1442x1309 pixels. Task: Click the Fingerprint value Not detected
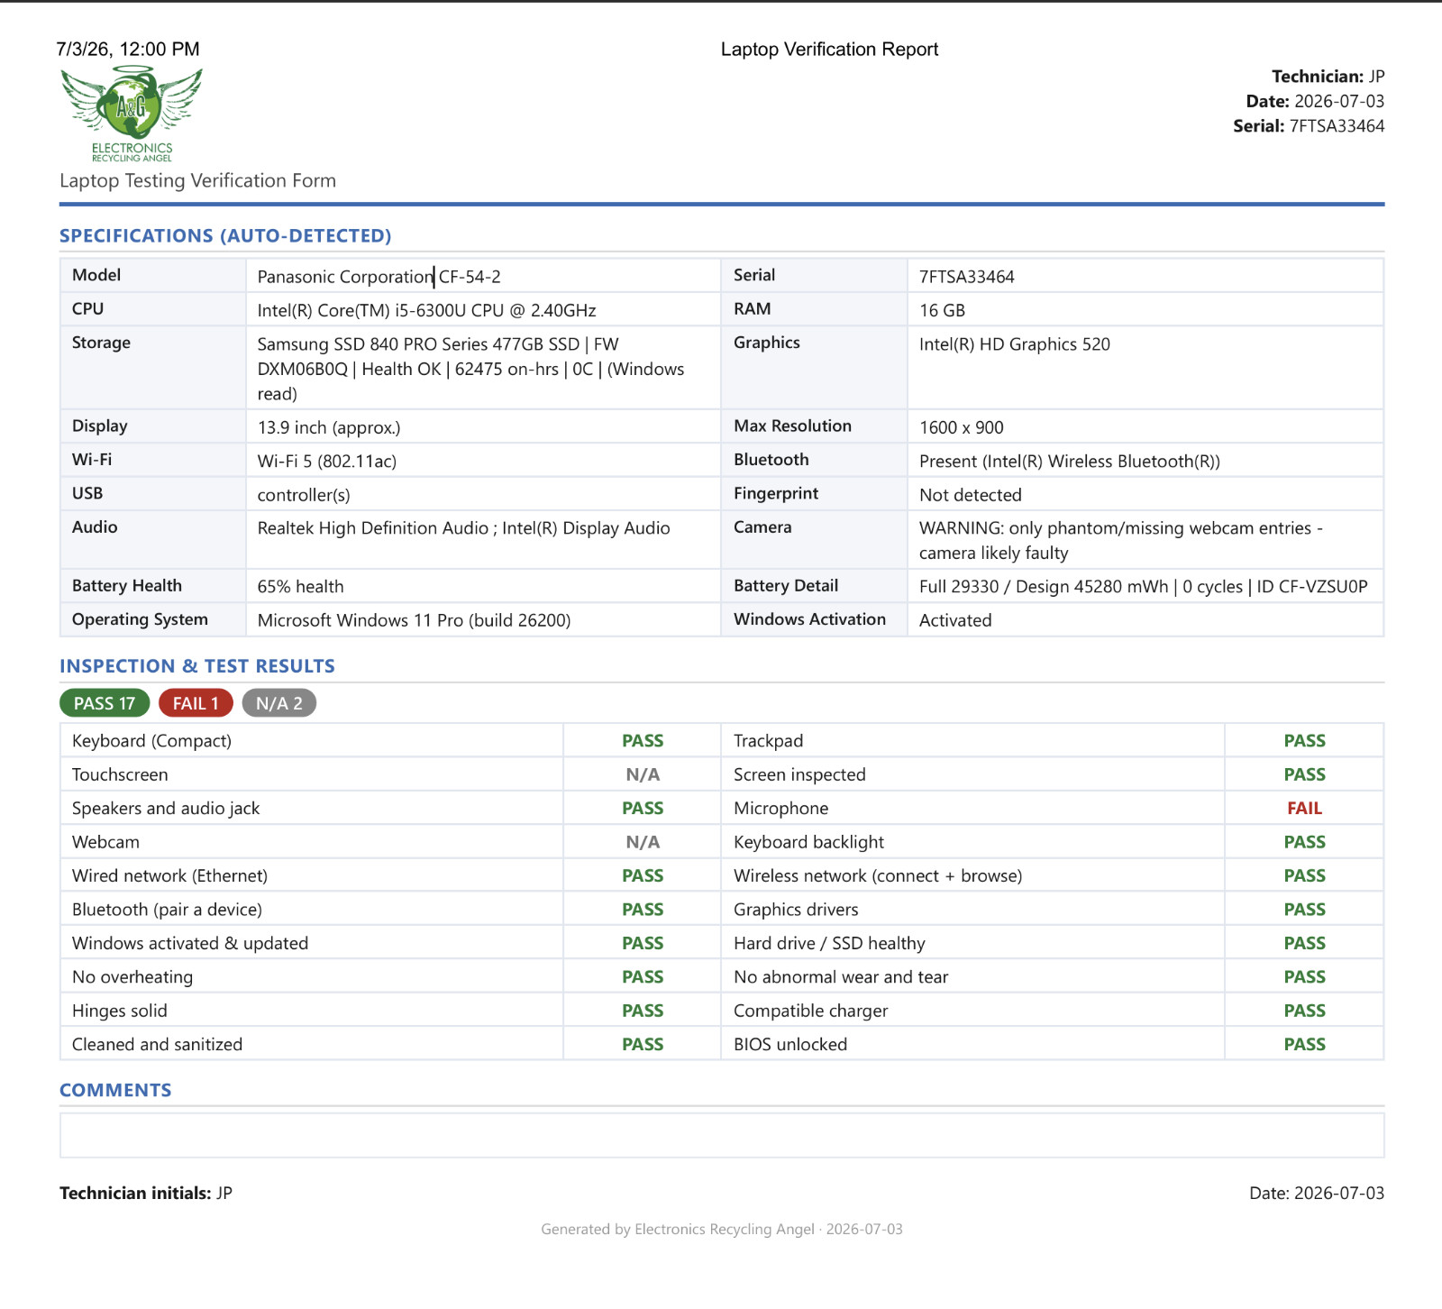pyautogui.click(x=971, y=495)
